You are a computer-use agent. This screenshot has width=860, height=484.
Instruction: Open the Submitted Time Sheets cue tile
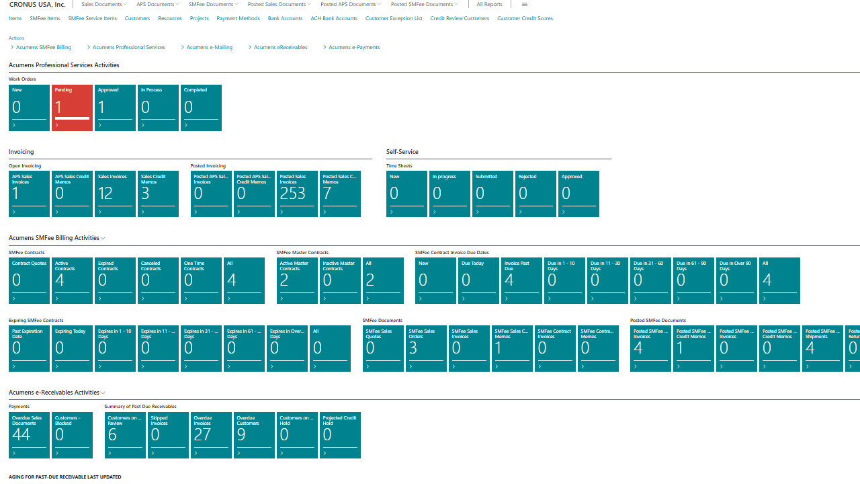[x=492, y=194]
